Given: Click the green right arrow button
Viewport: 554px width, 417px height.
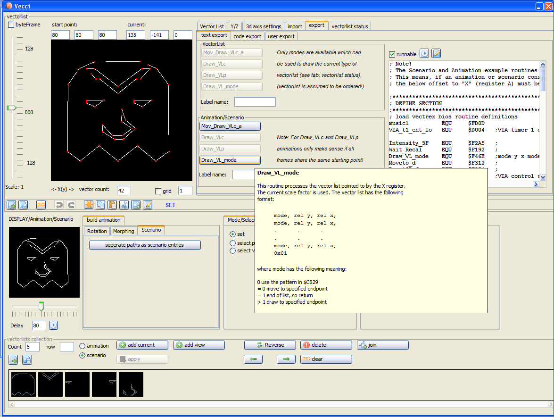Looking at the screenshot, I should 286,359.
